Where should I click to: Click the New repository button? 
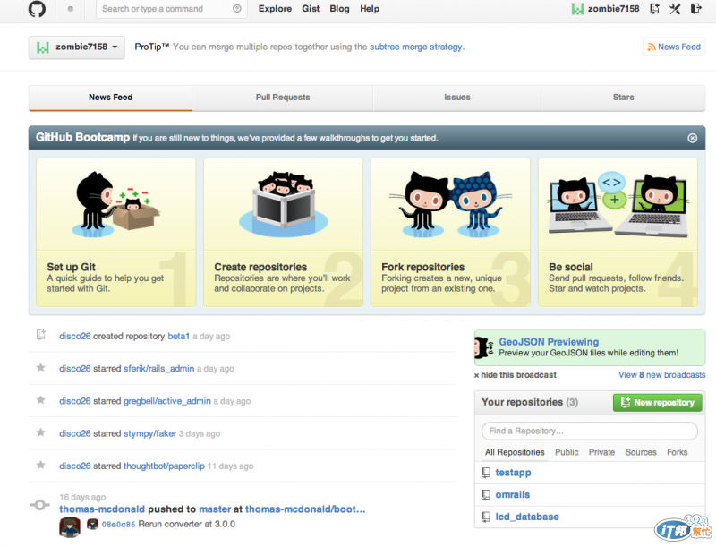(x=657, y=402)
